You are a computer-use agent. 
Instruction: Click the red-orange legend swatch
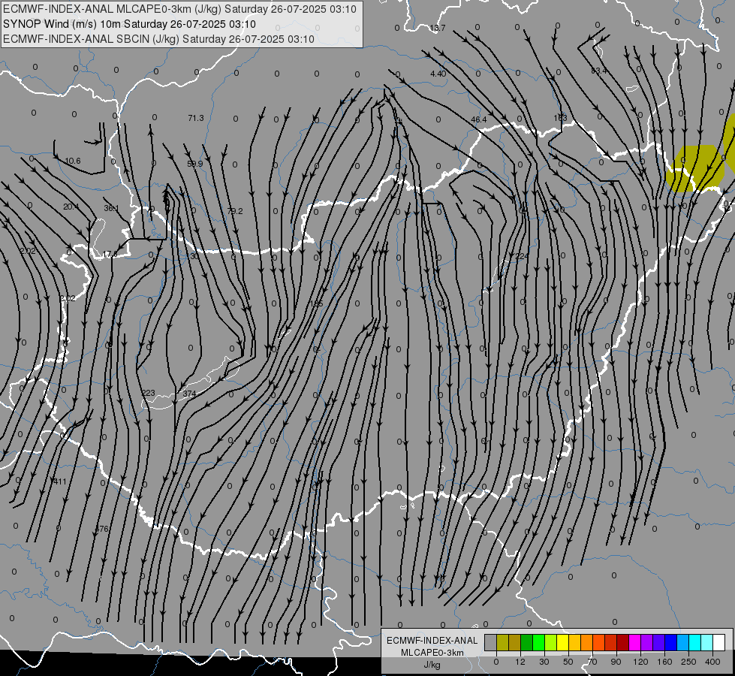click(598, 642)
